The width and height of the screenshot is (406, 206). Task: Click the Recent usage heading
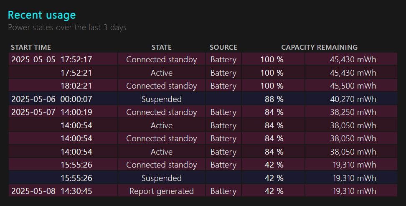42,15
